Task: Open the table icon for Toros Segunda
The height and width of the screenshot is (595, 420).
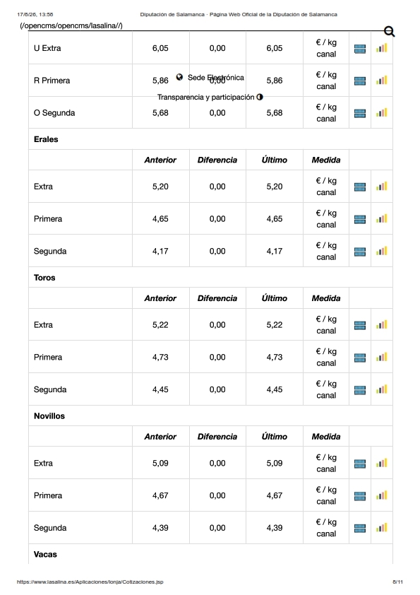Action: tap(360, 390)
